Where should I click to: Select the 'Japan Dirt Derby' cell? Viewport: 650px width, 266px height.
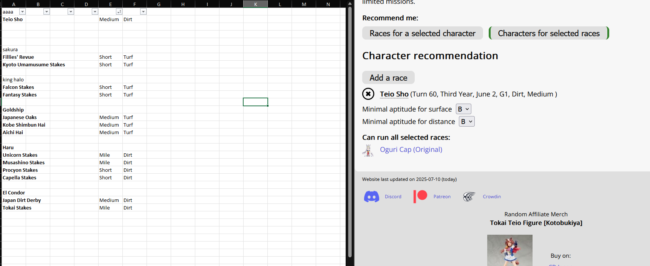[x=14, y=200]
